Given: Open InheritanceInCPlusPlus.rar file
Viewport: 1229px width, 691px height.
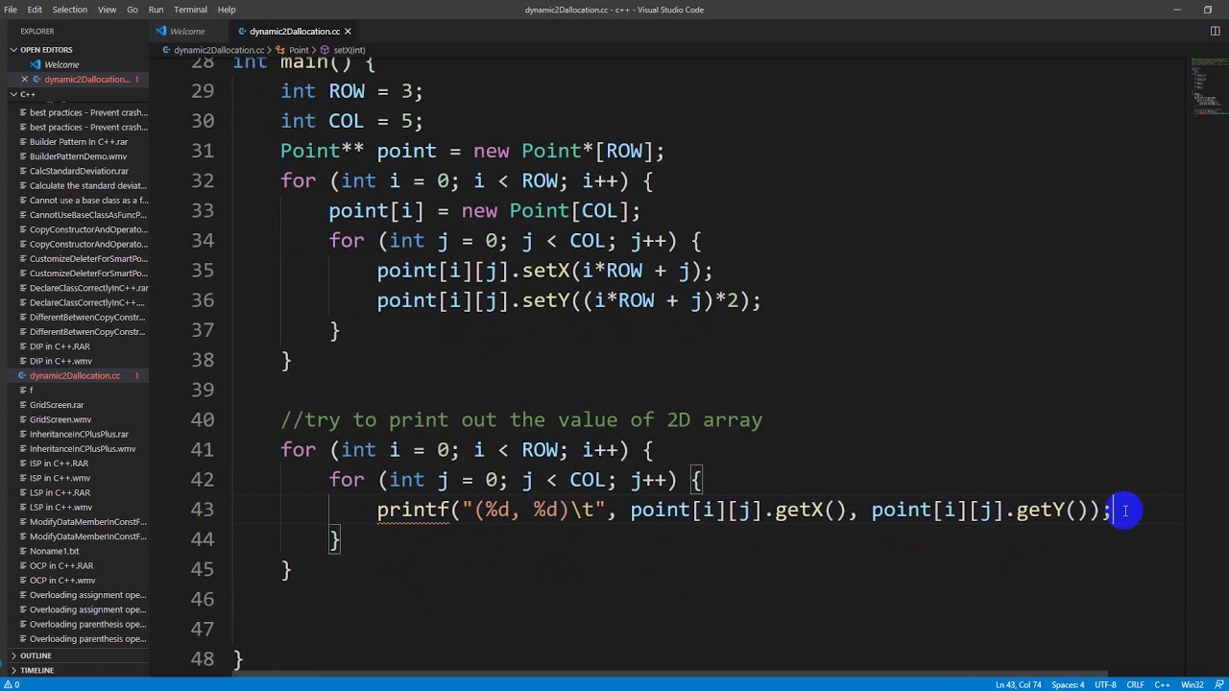Looking at the screenshot, I should [x=79, y=434].
